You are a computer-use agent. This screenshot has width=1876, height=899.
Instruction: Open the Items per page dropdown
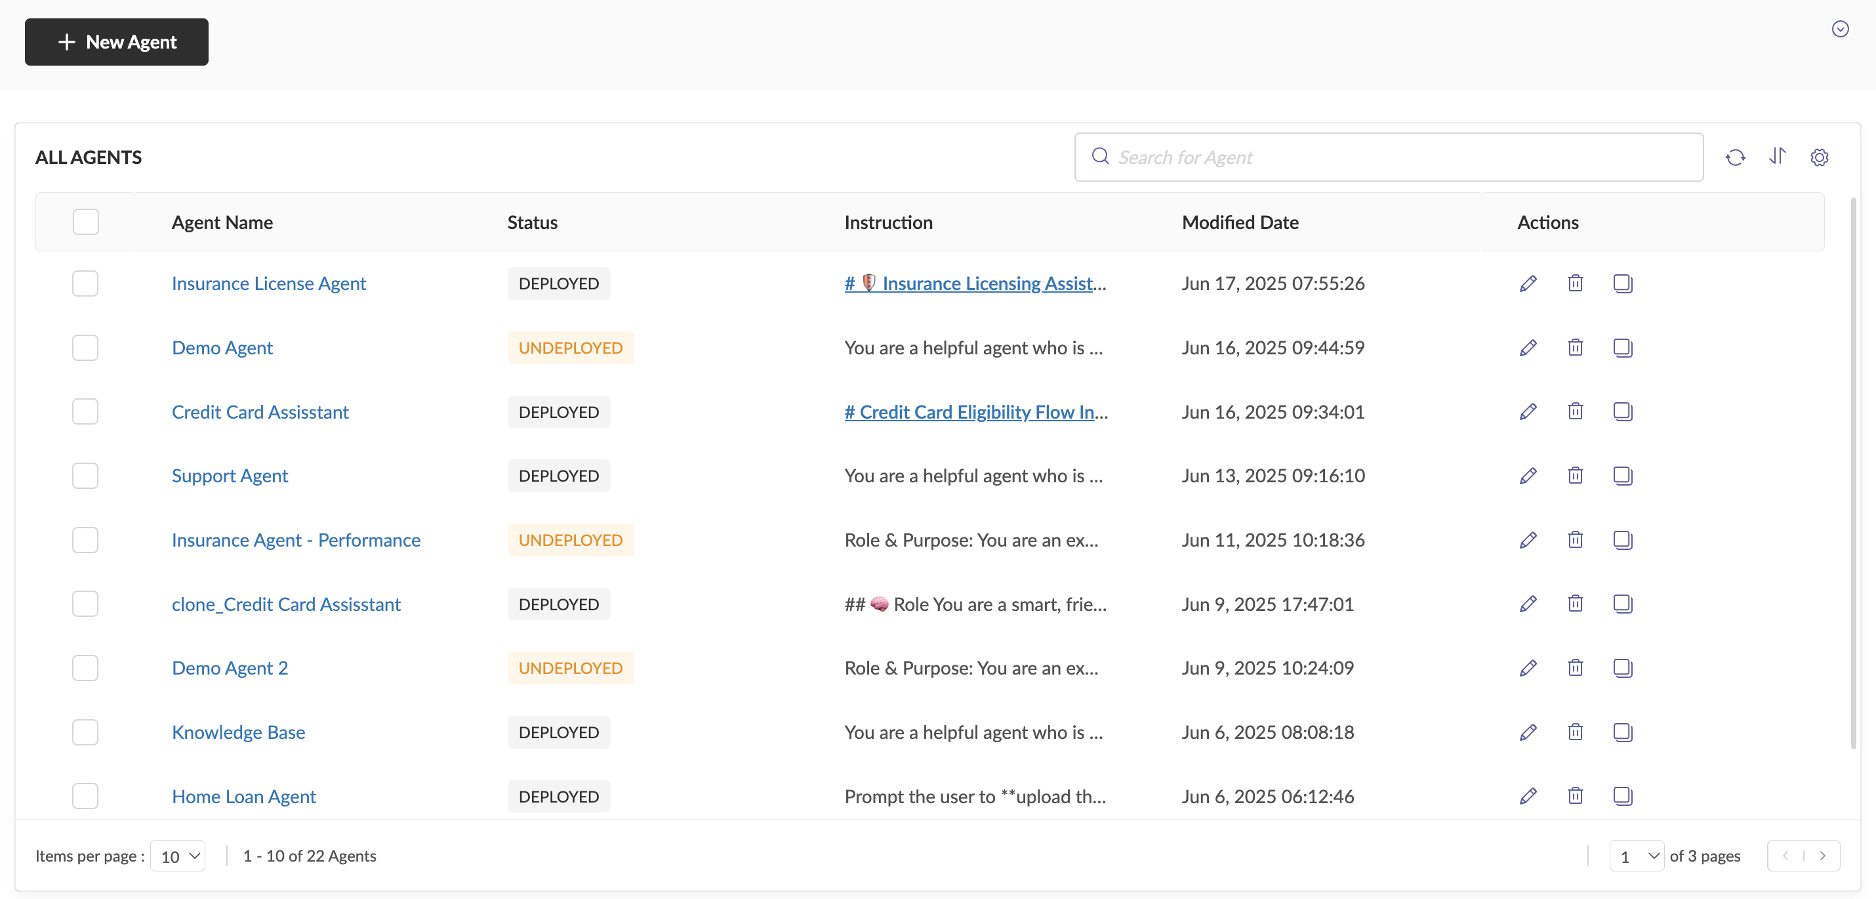point(178,856)
